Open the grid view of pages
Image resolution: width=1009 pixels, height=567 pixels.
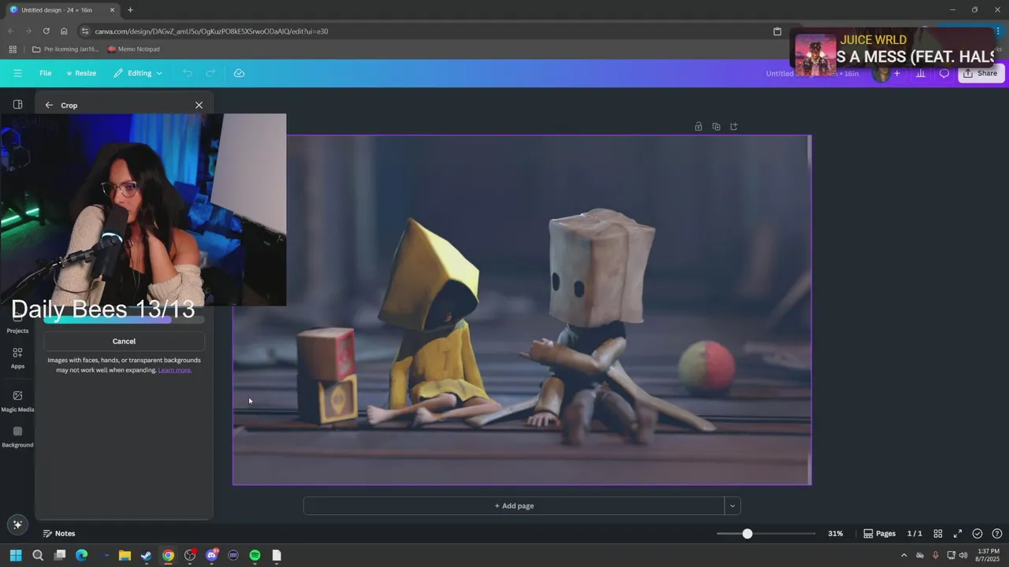(938, 533)
